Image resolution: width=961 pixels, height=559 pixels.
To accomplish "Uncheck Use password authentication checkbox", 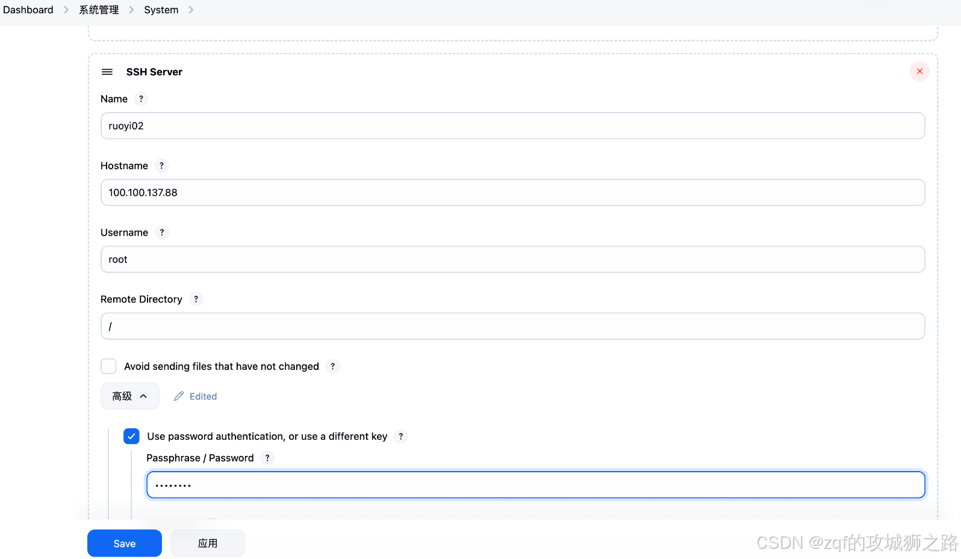I will (131, 436).
